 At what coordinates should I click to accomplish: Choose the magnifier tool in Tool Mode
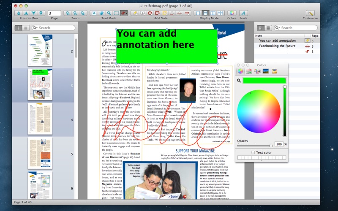click(x=108, y=13)
